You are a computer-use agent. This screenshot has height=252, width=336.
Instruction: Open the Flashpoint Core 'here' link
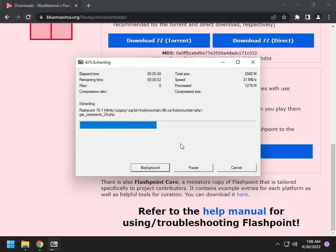tap(242, 194)
